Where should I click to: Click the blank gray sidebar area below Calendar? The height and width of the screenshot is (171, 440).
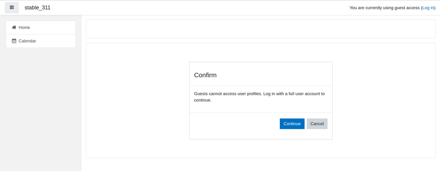pyautogui.click(x=40, y=109)
